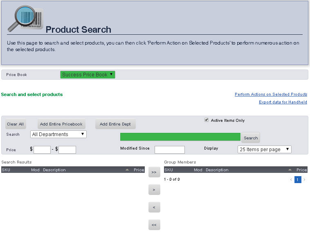Open the Success Price Book dropdown
This screenshot has height=235, width=310.
click(x=88, y=75)
